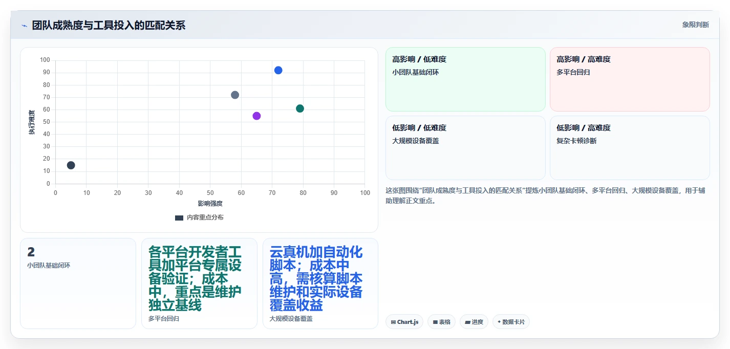Click the 进度 tag
730x349 pixels.
474,322
